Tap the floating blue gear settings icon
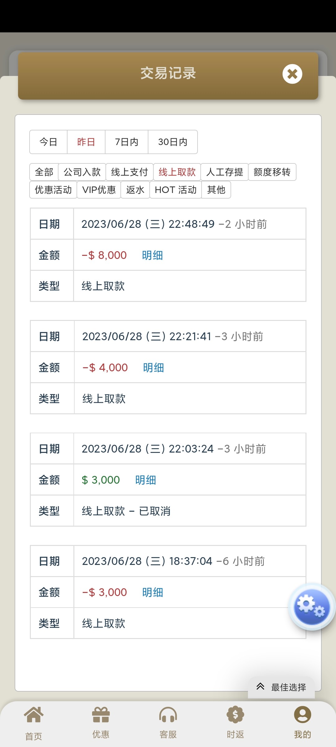Viewport: 336px width, 747px height. 311,607
